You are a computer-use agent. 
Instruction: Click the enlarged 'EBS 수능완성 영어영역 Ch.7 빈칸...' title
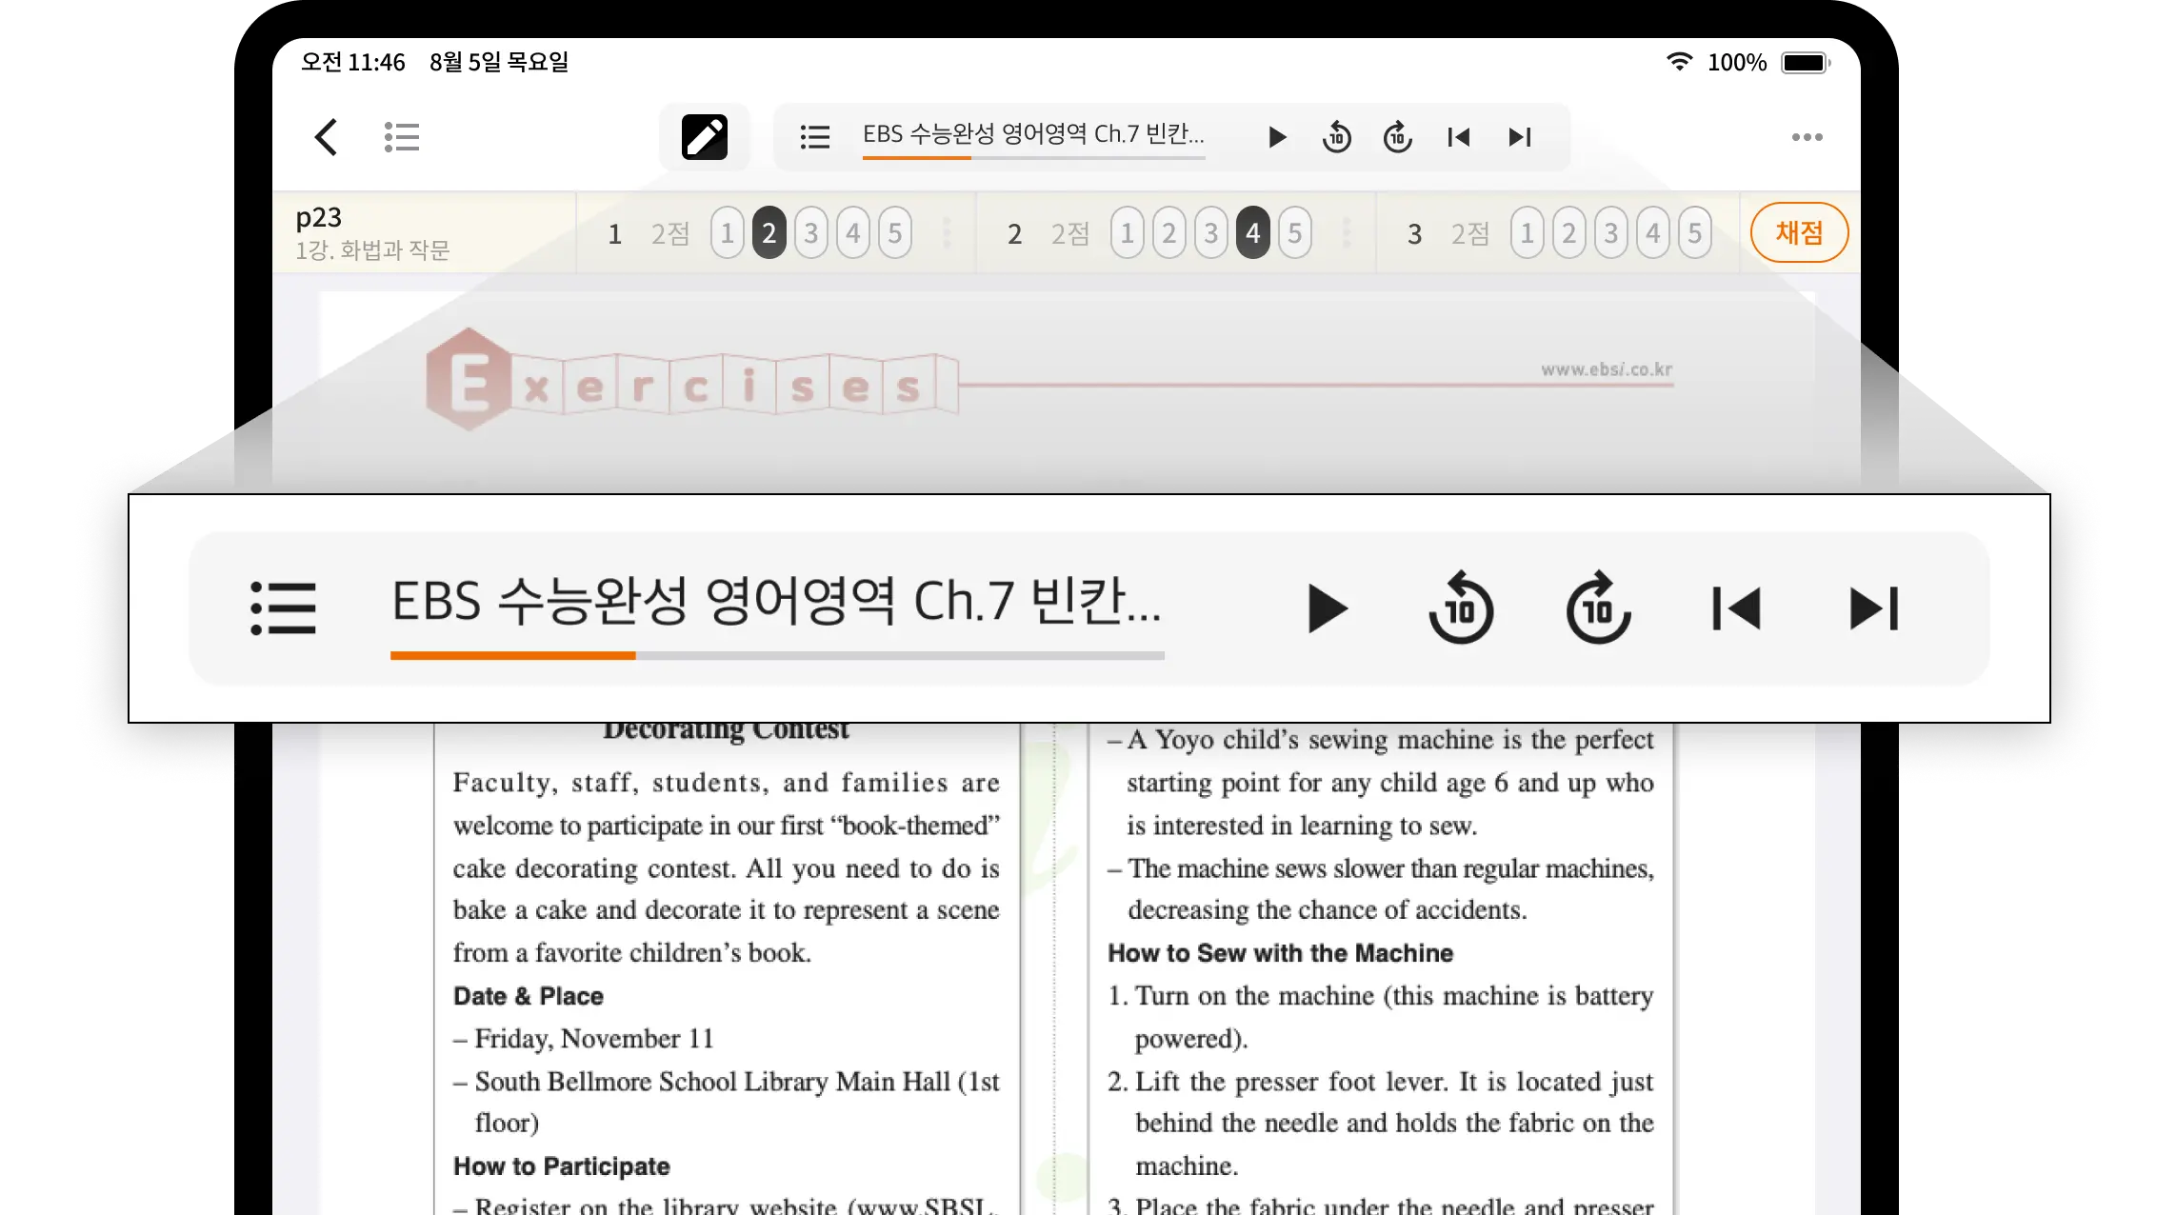(x=777, y=602)
